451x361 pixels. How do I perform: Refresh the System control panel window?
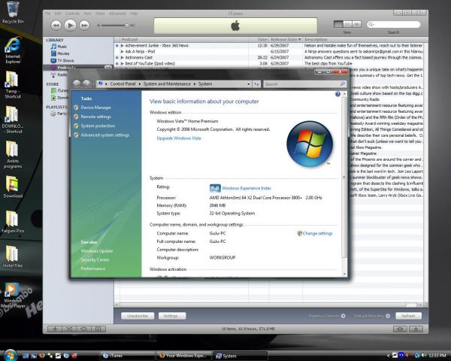click(x=256, y=84)
